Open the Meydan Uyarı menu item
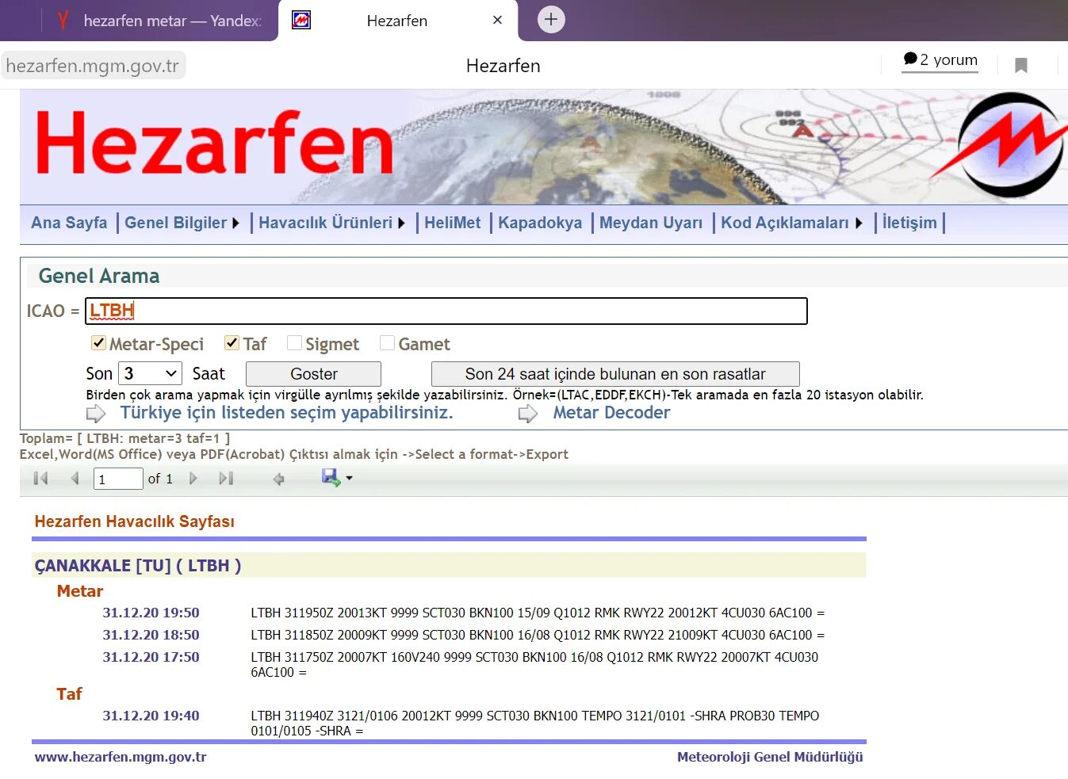 click(x=651, y=223)
